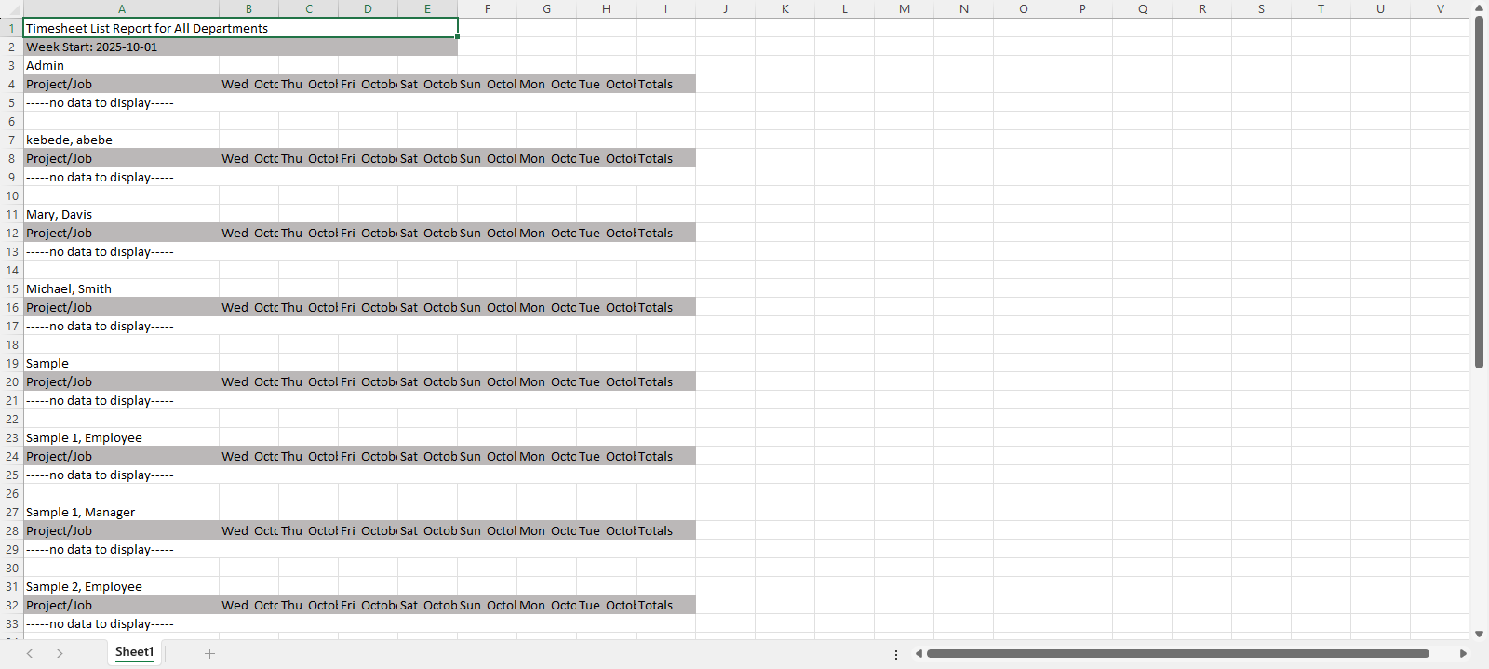1489x669 pixels.
Task: Select the cell containing kebede, abebe
Action: (x=121, y=140)
